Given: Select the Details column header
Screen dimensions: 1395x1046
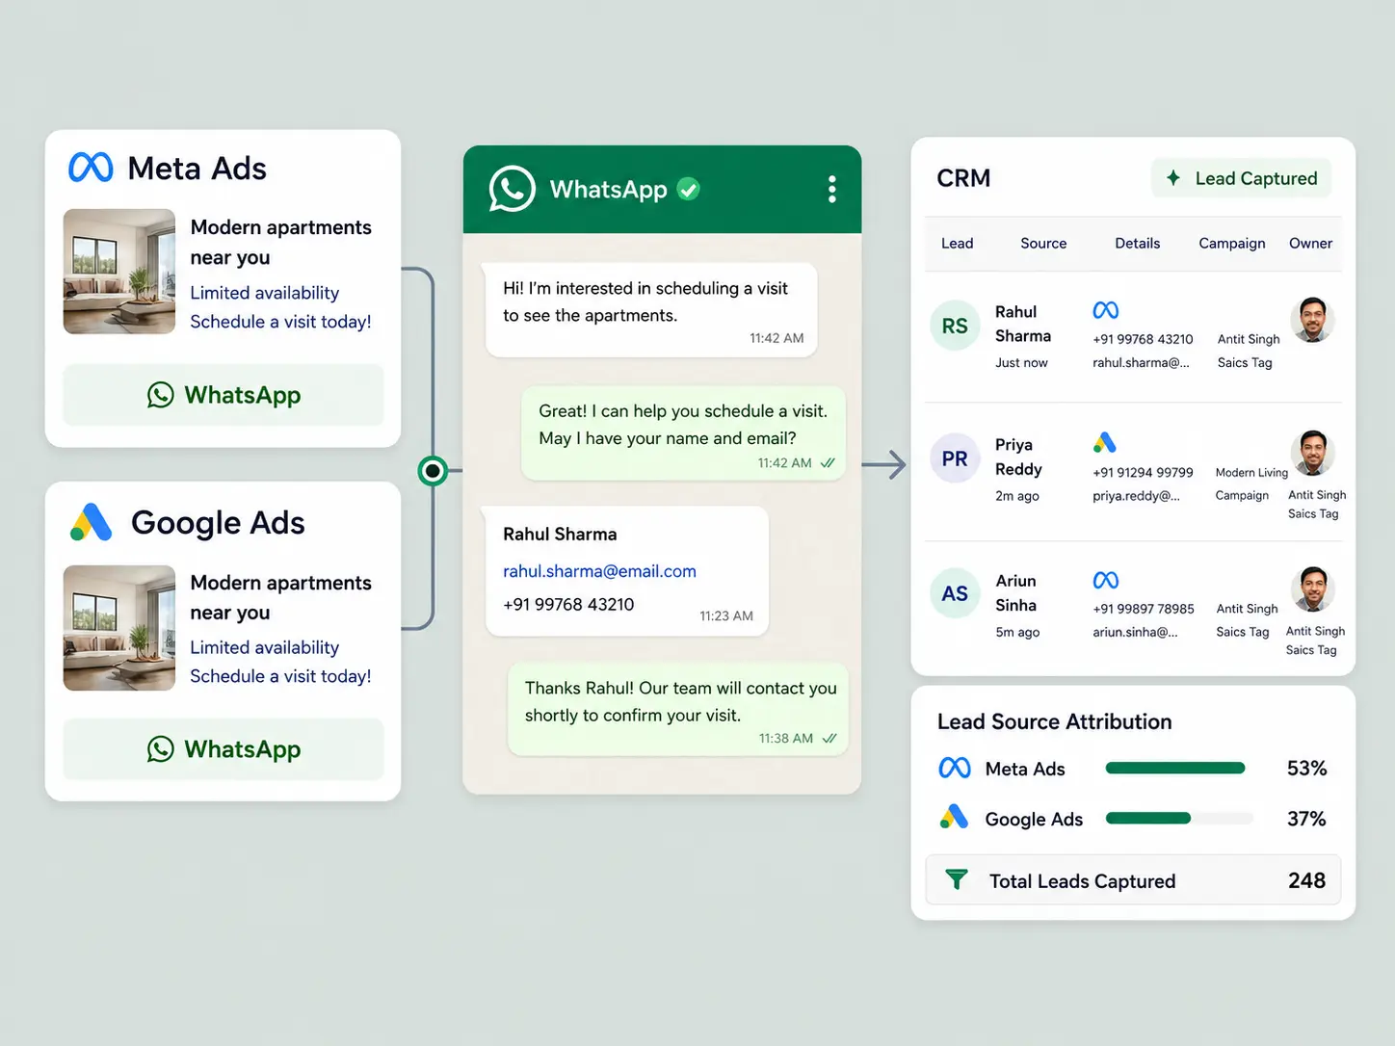Looking at the screenshot, I should point(1137,243).
